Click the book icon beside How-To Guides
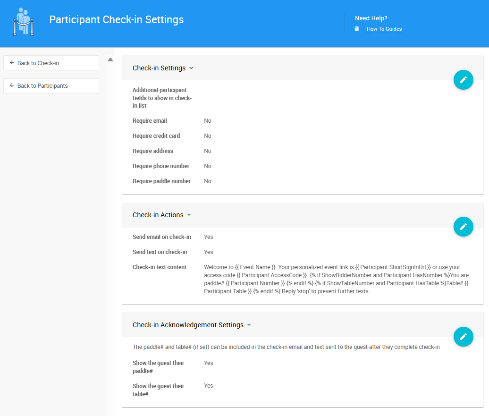 coord(357,29)
